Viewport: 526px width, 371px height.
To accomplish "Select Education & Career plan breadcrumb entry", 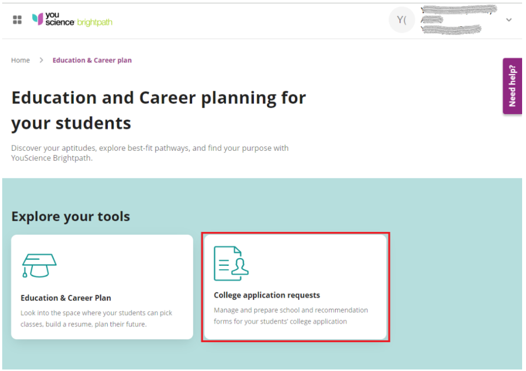I will tap(92, 60).
